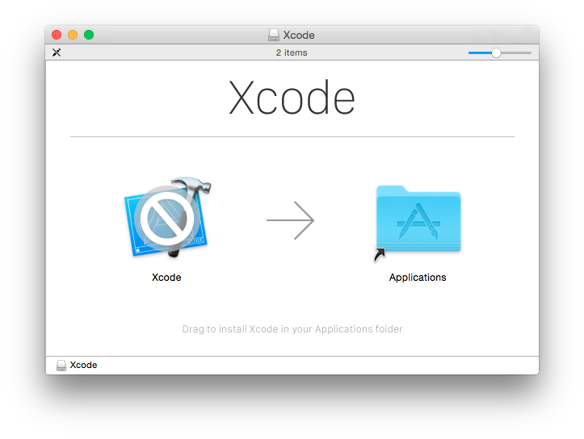Select the Xcode app icon
The image size is (584, 439).
pyautogui.click(x=167, y=217)
